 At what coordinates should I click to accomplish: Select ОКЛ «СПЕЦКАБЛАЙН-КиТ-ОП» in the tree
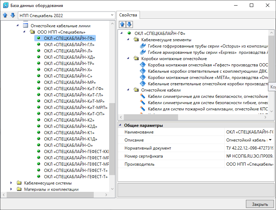(74, 114)
